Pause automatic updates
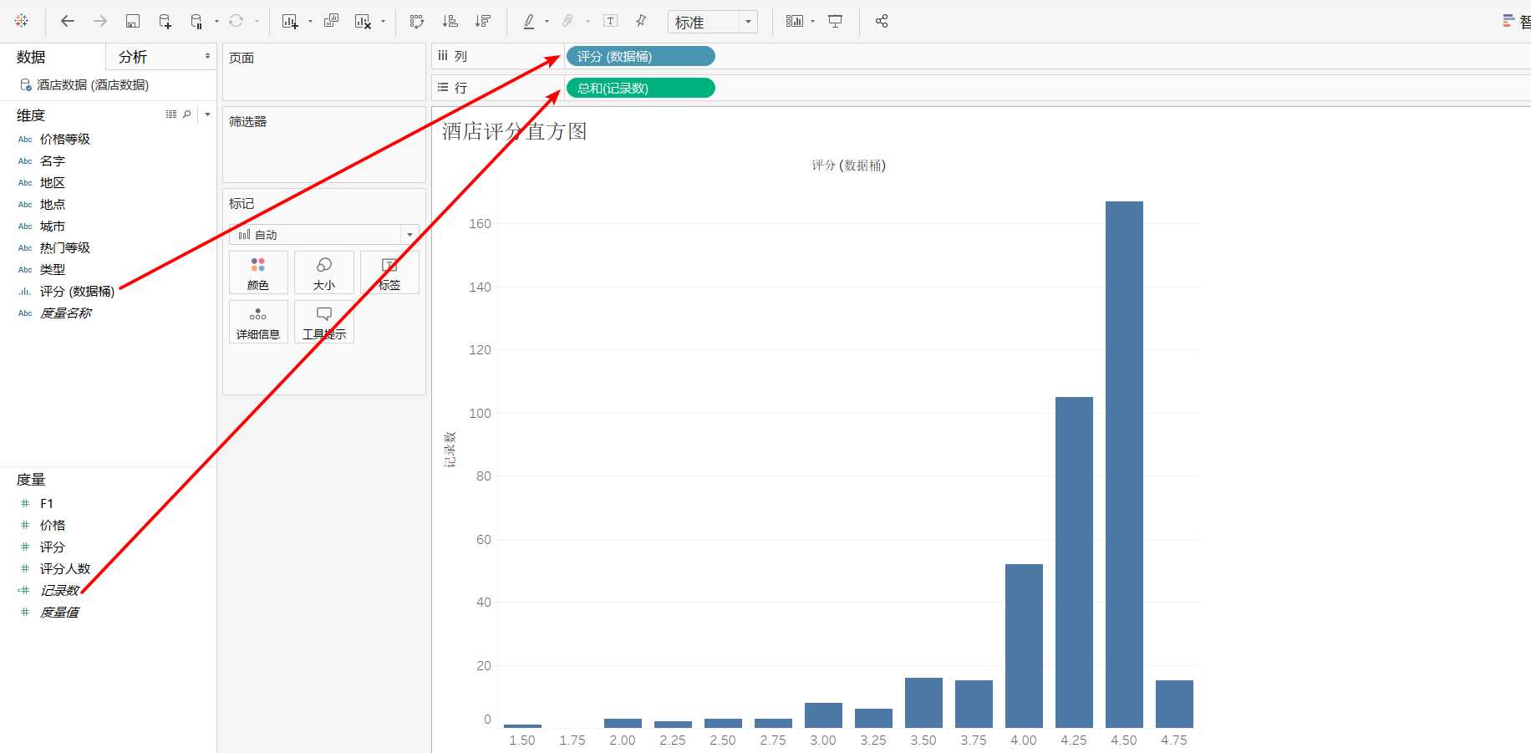Screen dimensions: 1531x753 (x=196, y=21)
